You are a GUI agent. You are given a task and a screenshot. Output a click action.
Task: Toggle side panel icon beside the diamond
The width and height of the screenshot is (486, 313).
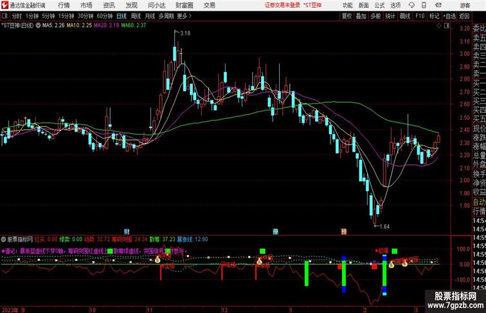coord(447,26)
